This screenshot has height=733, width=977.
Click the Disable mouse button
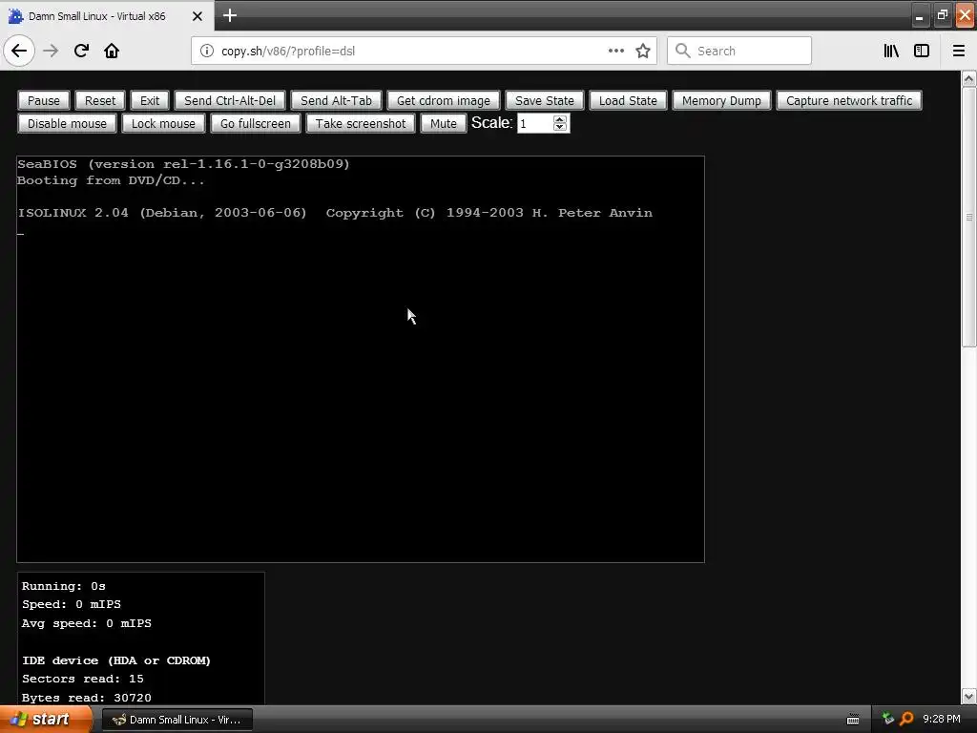point(68,123)
